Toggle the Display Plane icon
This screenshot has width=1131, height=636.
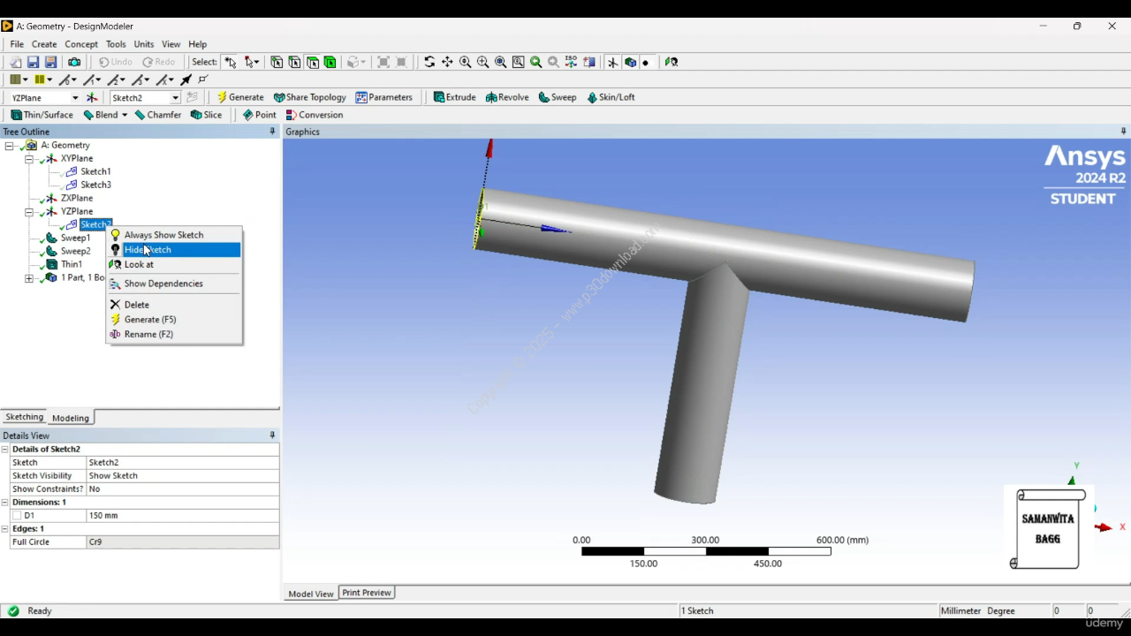click(612, 62)
